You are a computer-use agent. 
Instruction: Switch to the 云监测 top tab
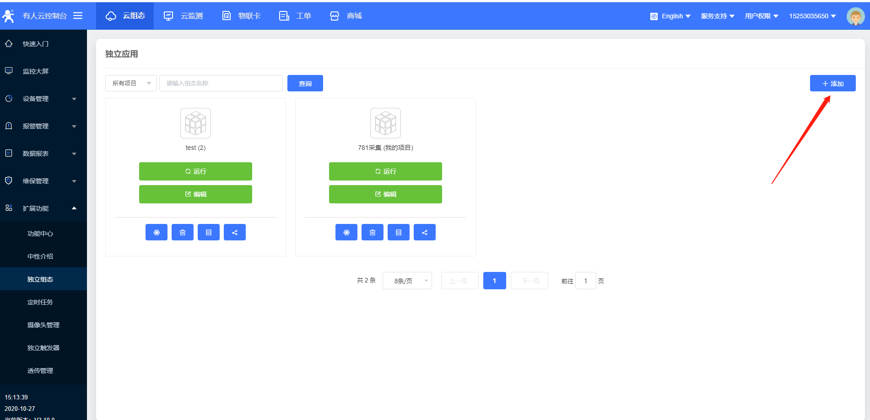click(x=184, y=16)
